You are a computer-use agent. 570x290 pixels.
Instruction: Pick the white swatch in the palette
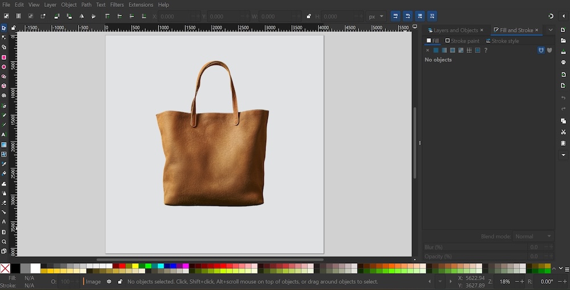coord(35,268)
